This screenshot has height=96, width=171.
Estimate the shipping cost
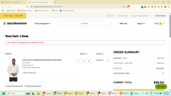pos(160,68)
